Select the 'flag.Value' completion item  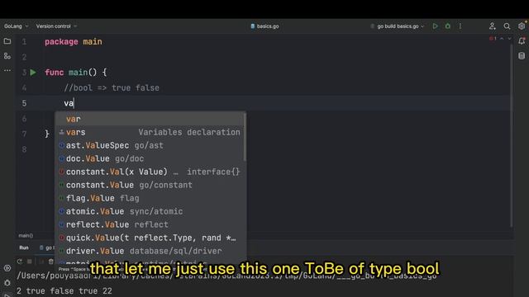click(150, 198)
